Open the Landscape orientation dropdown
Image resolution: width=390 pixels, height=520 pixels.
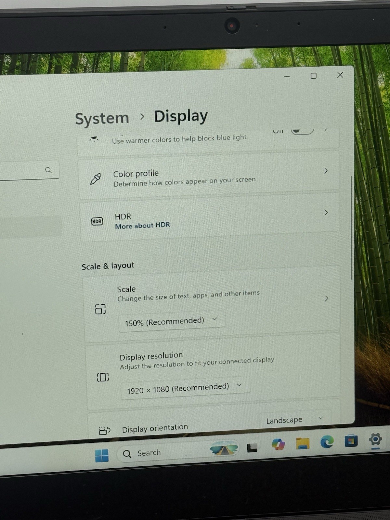[295, 420]
